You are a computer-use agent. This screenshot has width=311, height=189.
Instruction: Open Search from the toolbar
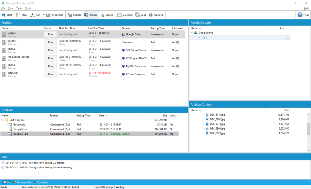tap(106, 15)
